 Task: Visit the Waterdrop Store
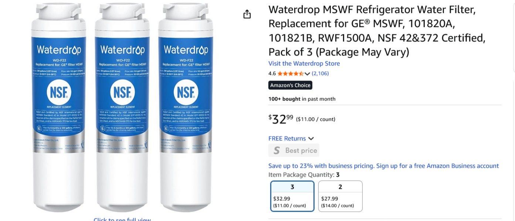coord(304,64)
